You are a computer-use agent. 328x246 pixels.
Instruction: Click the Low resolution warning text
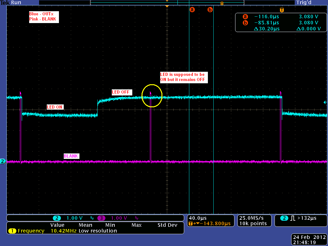pyautogui.click(x=98, y=231)
